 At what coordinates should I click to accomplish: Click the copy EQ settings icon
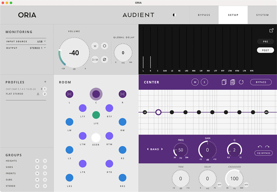224,82
